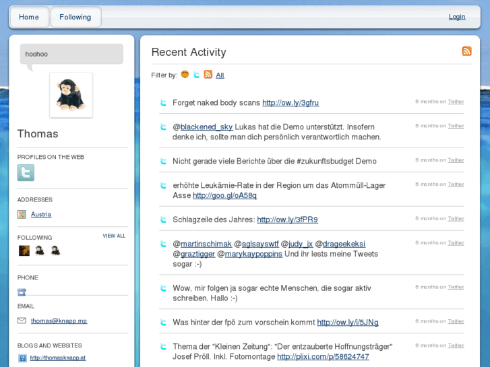This screenshot has height=367, width=490.
Task: Open the Twitter source link of the echte Menschen tweet
Action: point(456,287)
